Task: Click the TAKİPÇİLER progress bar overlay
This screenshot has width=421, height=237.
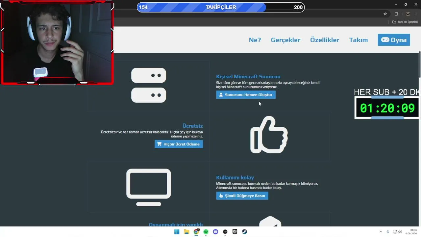Action: 221,7
